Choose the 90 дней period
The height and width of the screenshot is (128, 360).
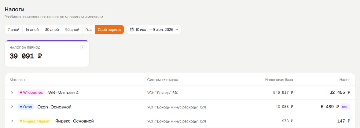72,30
